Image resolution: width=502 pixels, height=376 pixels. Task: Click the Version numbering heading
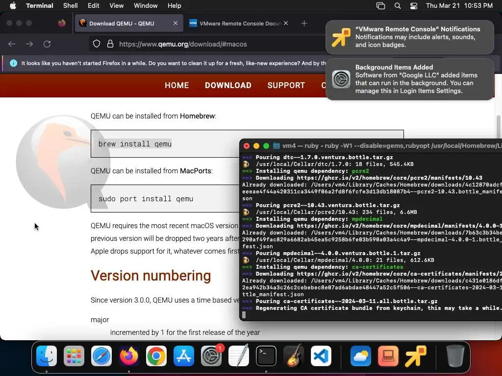pyautogui.click(x=151, y=276)
